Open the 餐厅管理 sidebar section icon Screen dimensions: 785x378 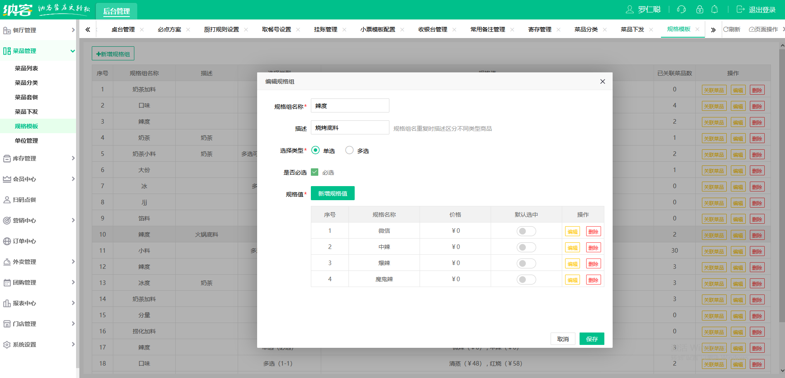click(7, 30)
